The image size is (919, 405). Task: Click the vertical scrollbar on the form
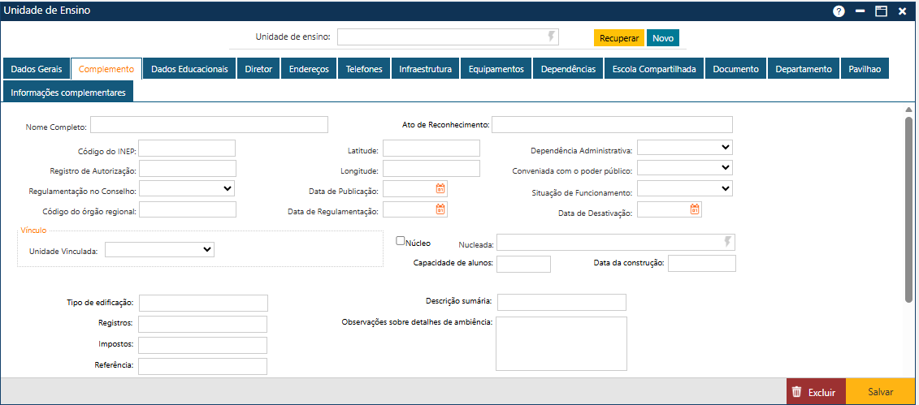(908, 209)
